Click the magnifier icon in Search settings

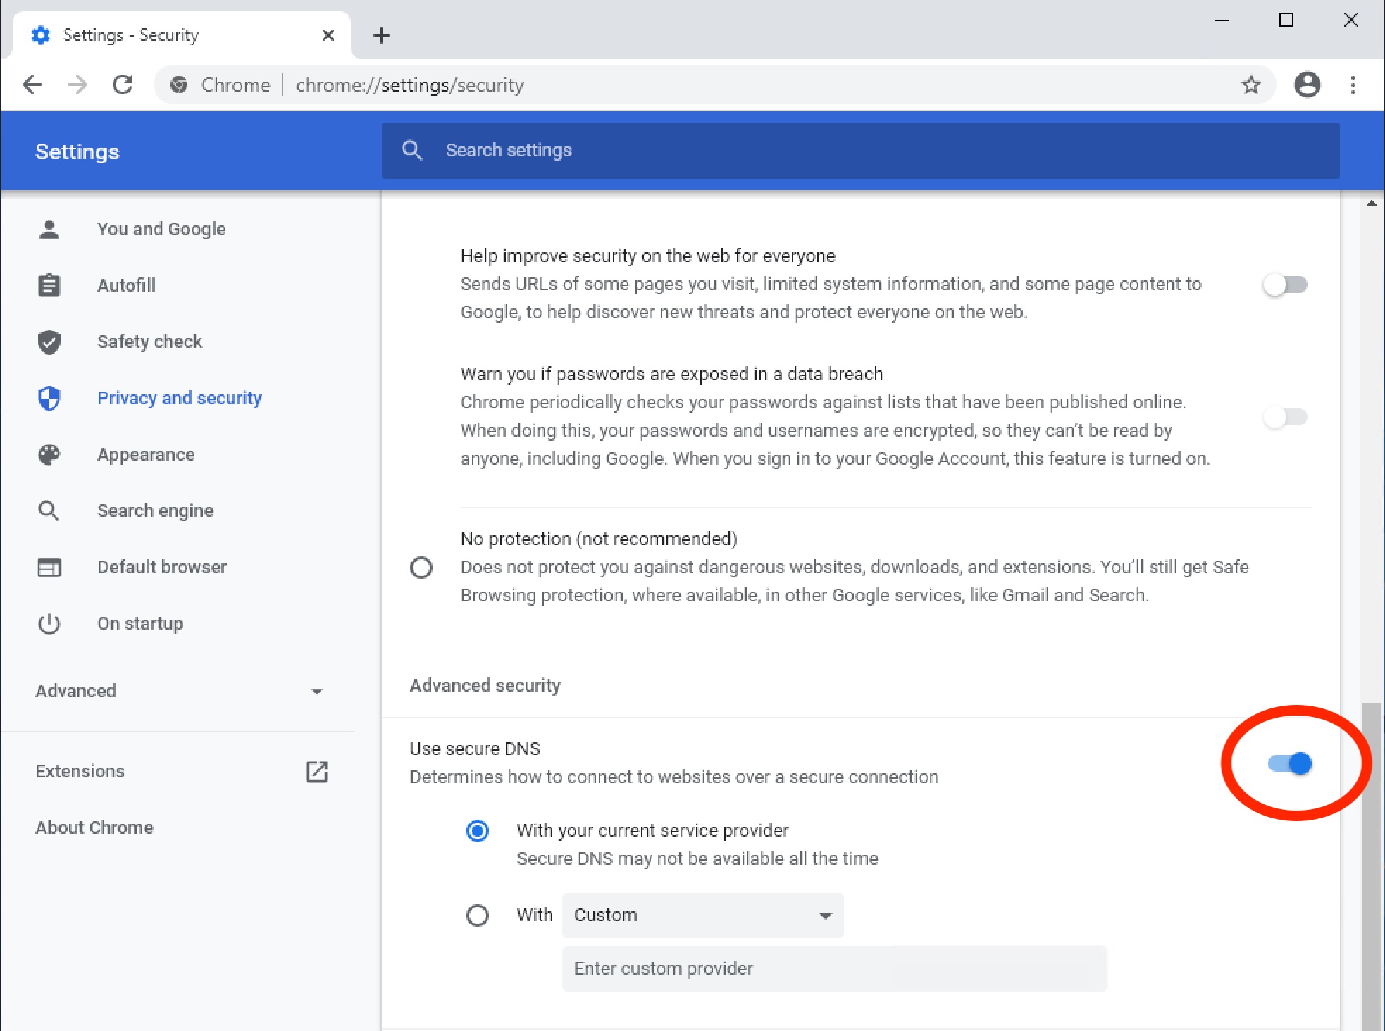click(x=412, y=150)
